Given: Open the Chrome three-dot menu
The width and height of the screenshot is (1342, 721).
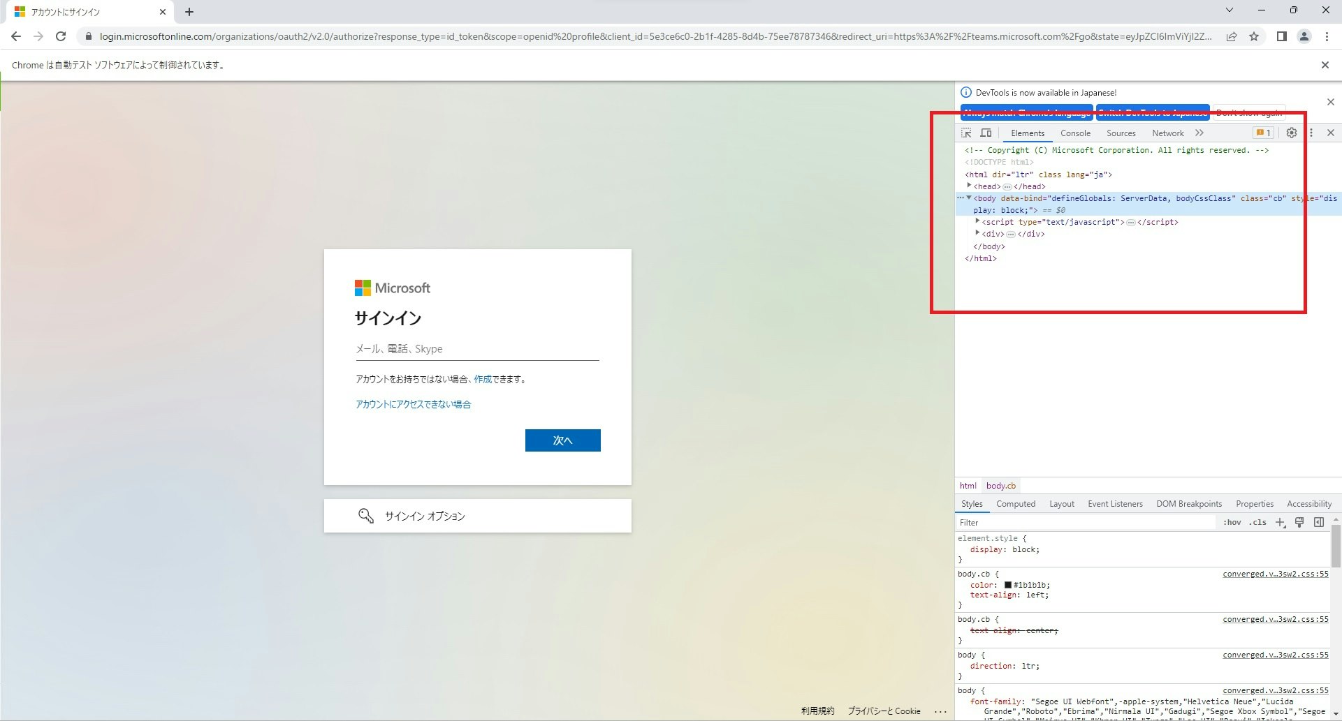Looking at the screenshot, I should coord(1327,36).
